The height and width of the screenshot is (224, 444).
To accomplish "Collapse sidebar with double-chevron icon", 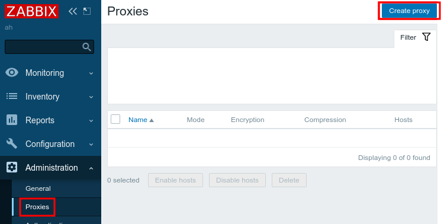I will [x=73, y=11].
